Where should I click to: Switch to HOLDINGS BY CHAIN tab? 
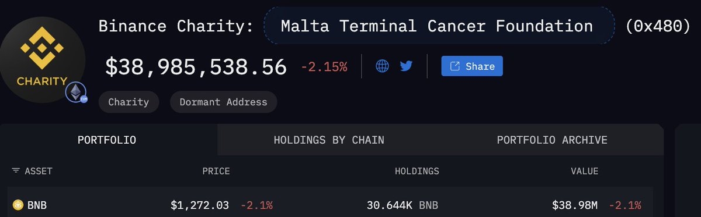point(329,140)
